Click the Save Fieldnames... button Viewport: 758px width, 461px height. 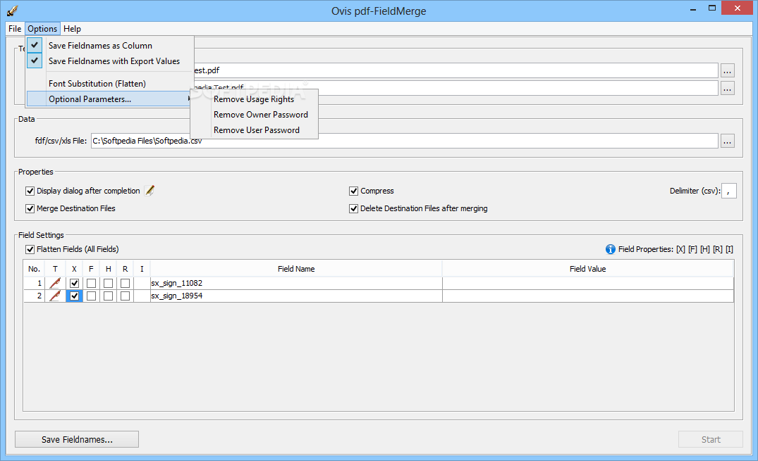(77, 439)
